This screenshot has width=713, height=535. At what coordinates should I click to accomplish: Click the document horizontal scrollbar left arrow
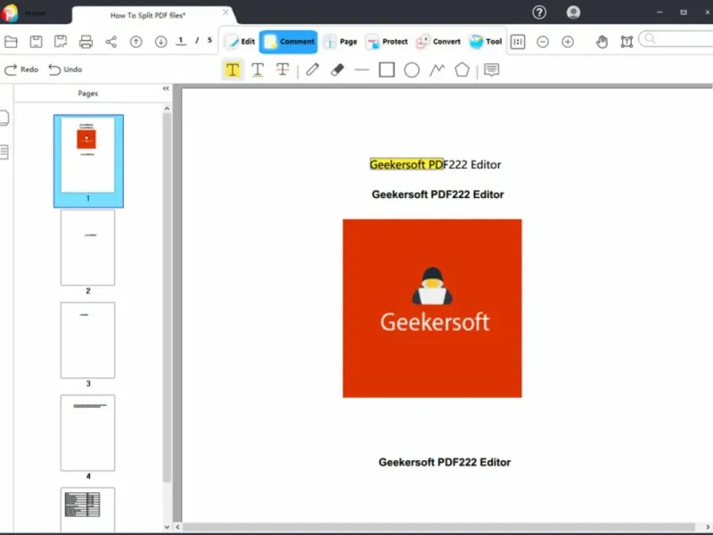click(177, 527)
